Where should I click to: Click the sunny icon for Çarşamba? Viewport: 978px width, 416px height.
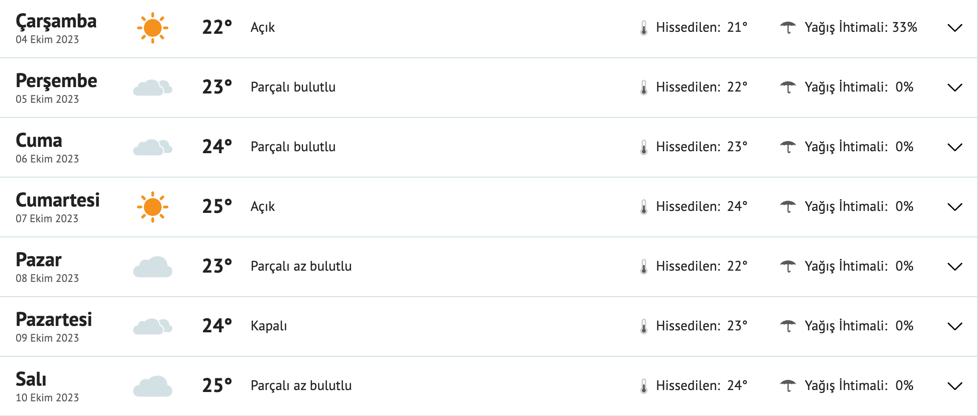(153, 28)
